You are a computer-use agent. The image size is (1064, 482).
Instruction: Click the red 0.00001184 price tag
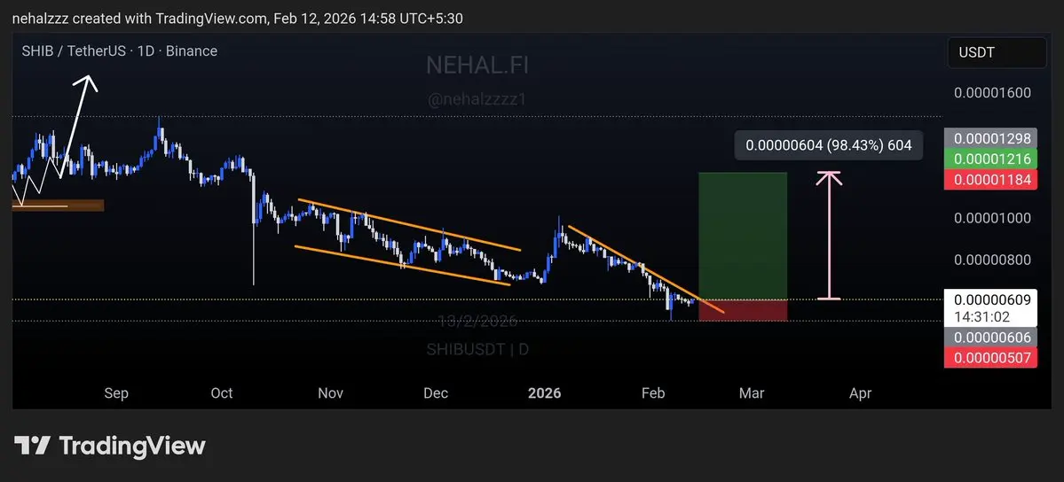990,180
